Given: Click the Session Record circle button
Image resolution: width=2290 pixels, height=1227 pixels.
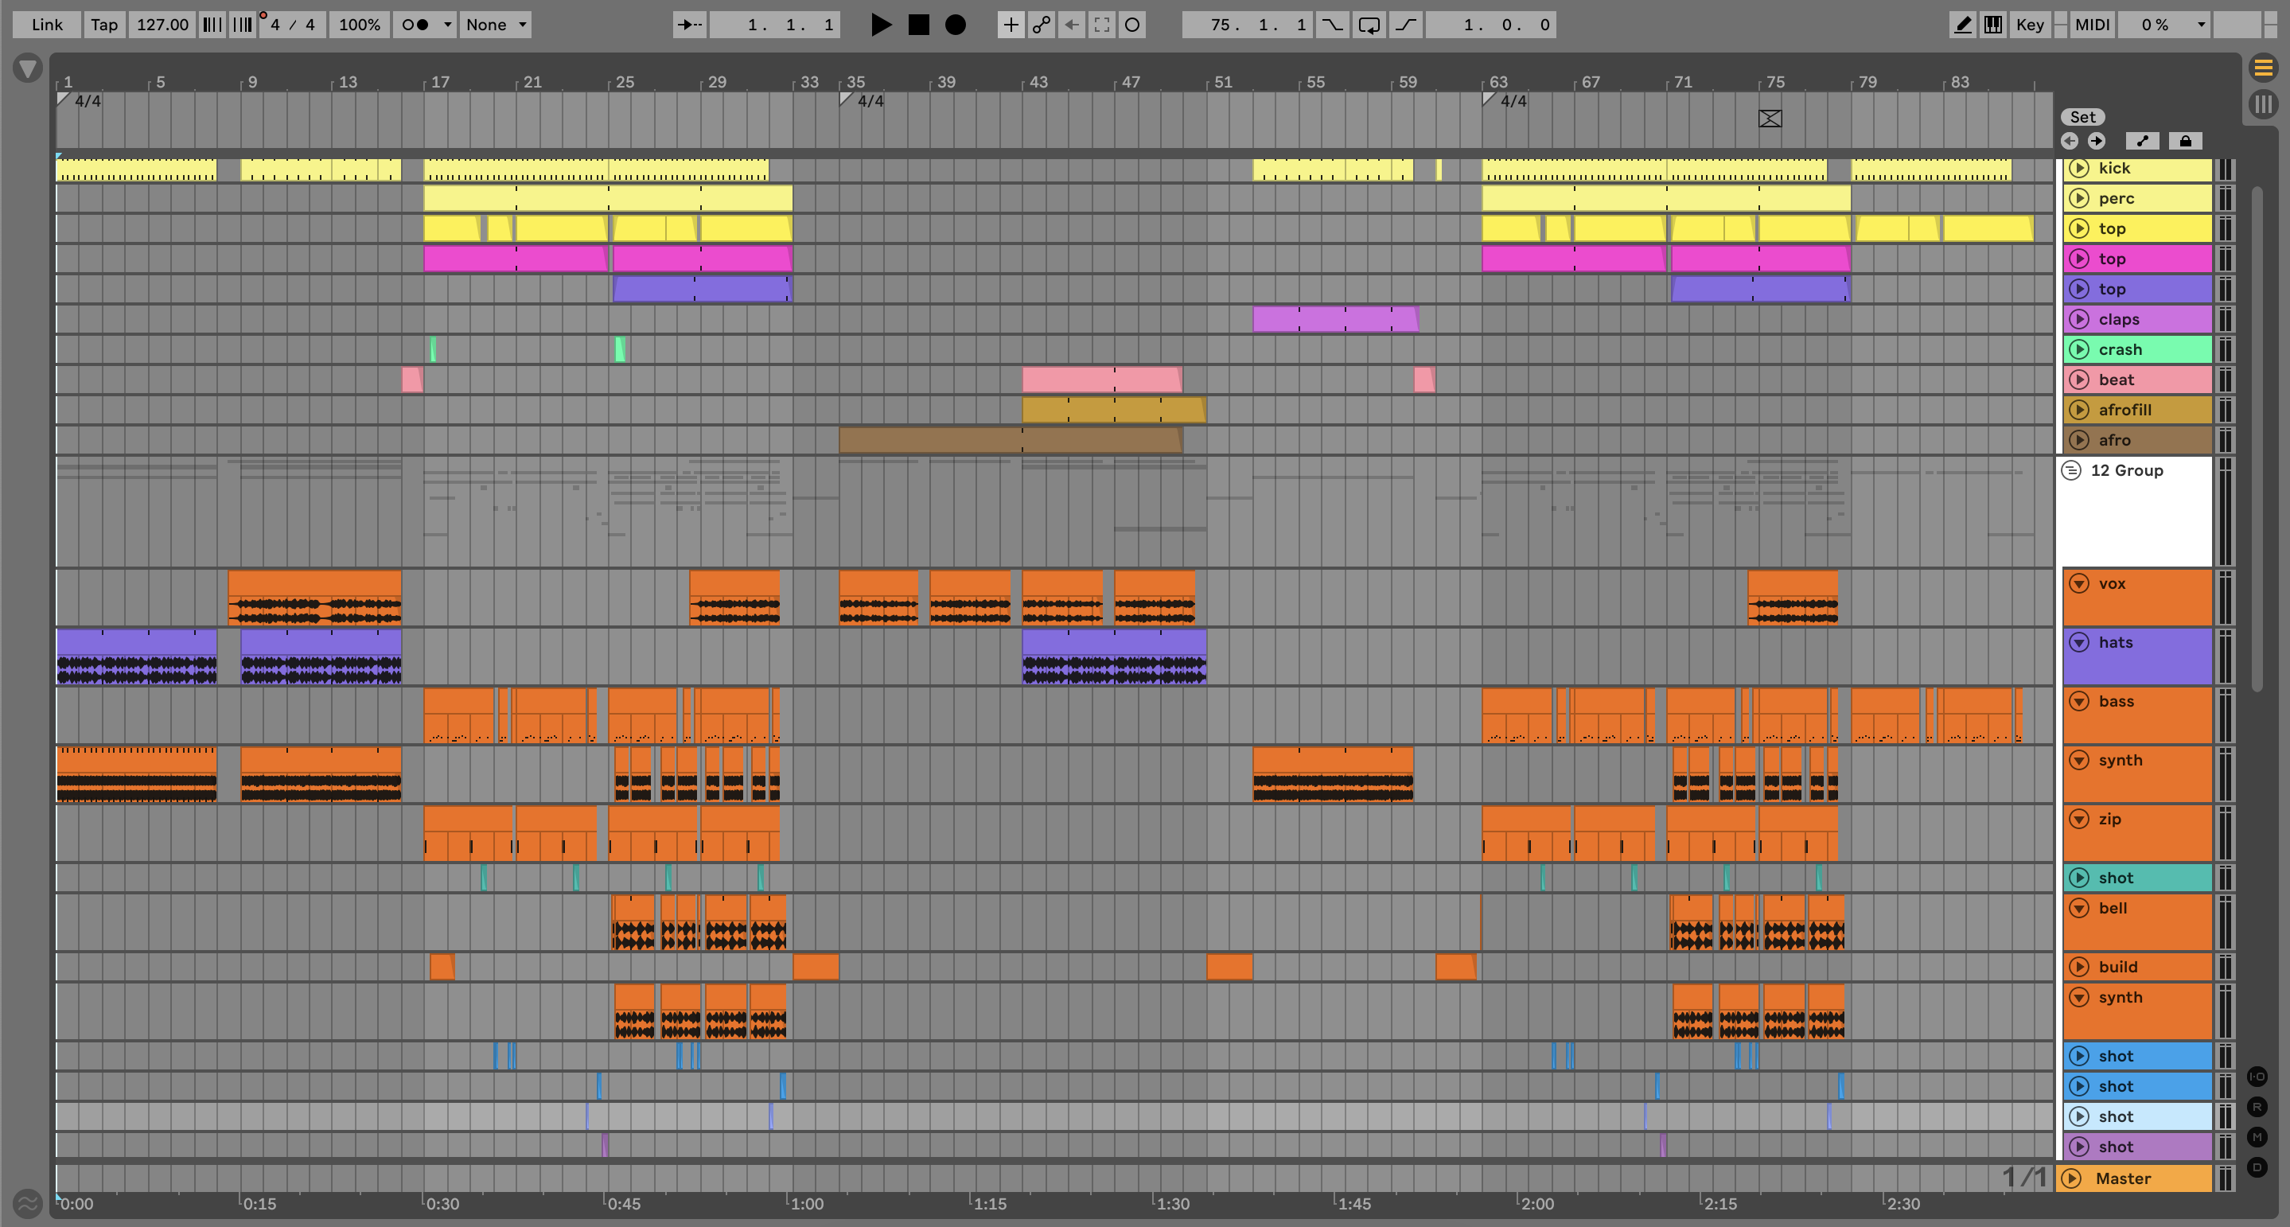Looking at the screenshot, I should point(1131,25).
